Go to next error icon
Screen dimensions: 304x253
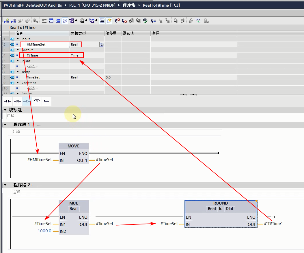coord(117,21)
